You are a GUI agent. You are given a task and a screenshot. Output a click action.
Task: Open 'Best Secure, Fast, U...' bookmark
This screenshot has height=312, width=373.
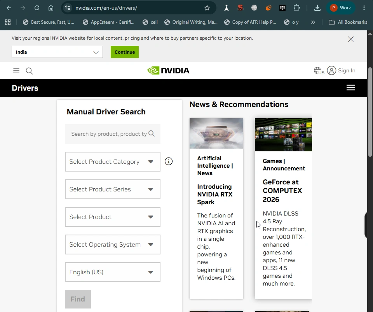49,22
